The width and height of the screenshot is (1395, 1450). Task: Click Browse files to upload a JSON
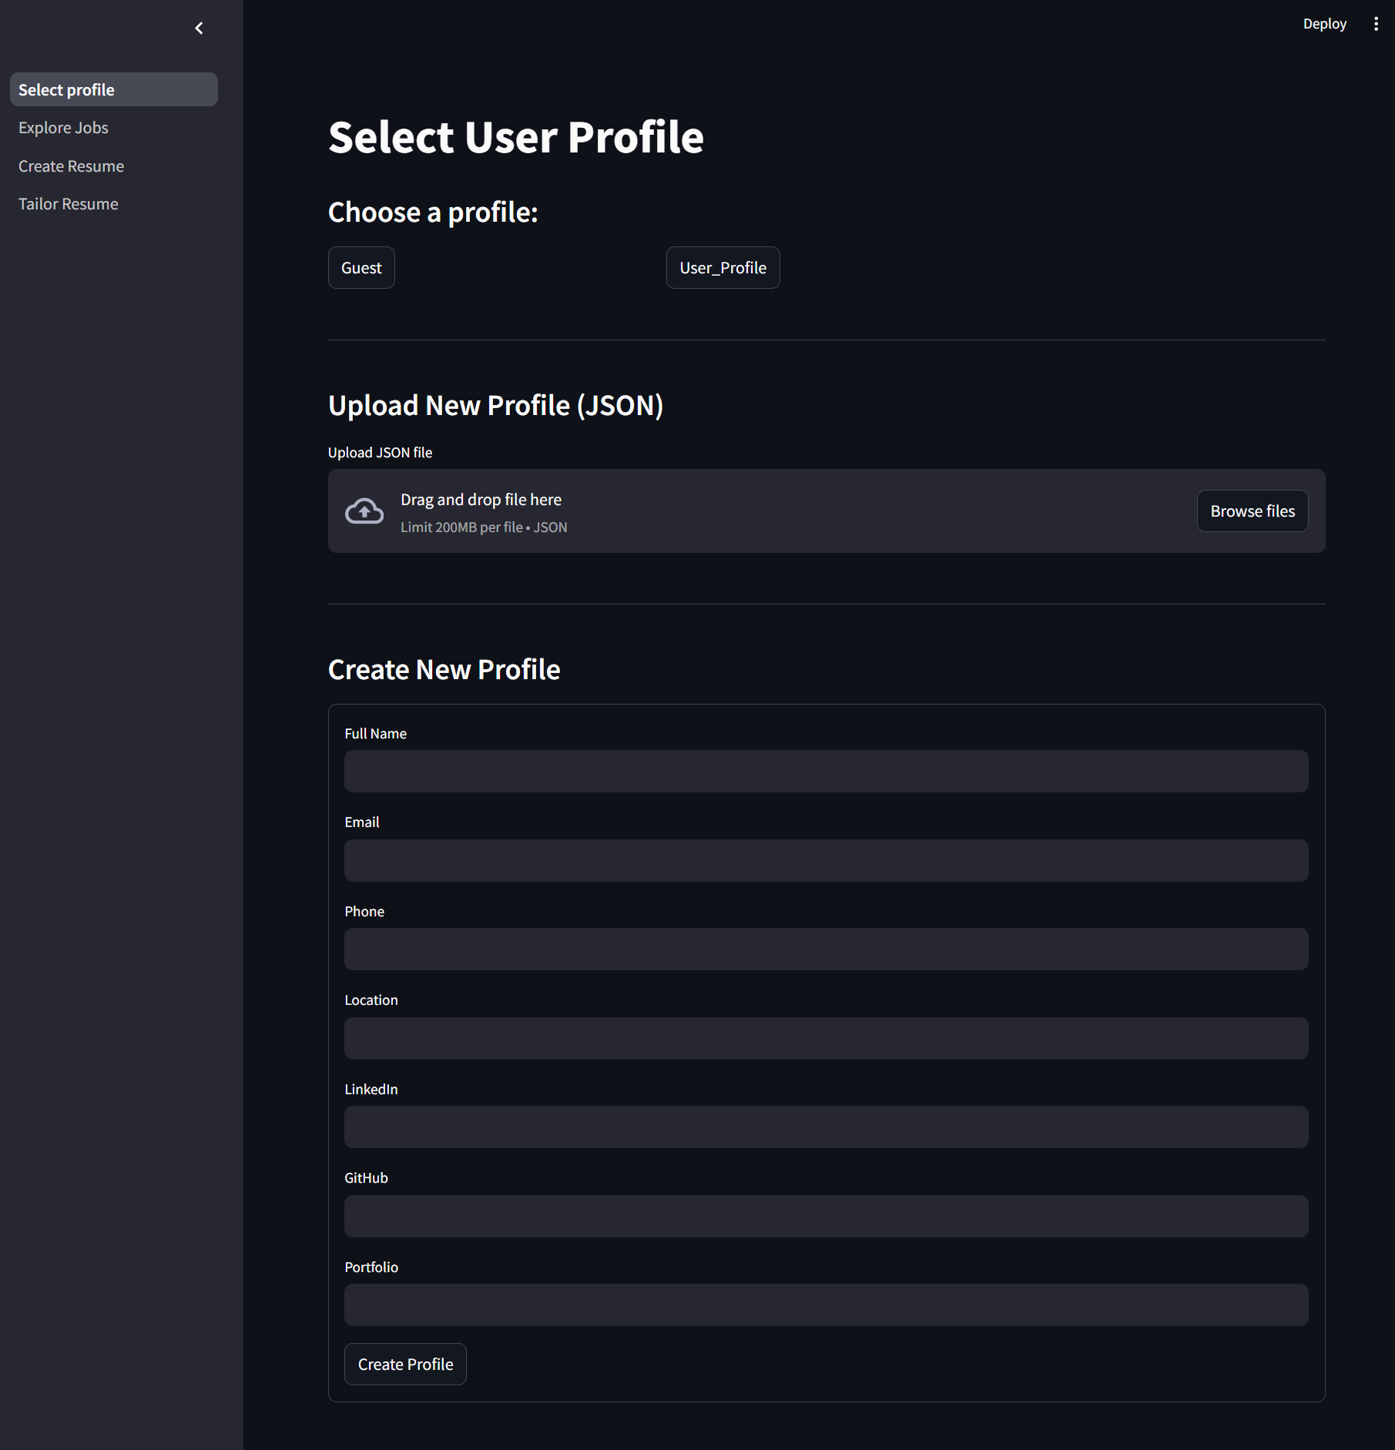tap(1252, 511)
